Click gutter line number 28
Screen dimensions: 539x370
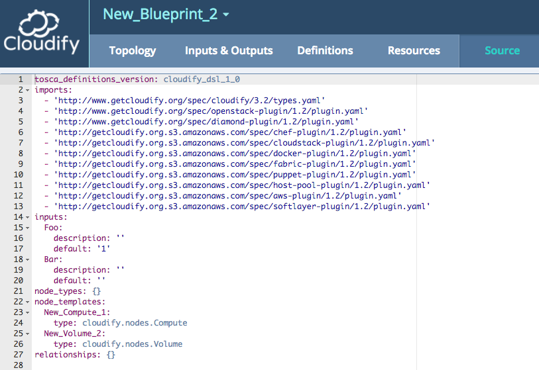(19, 365)
